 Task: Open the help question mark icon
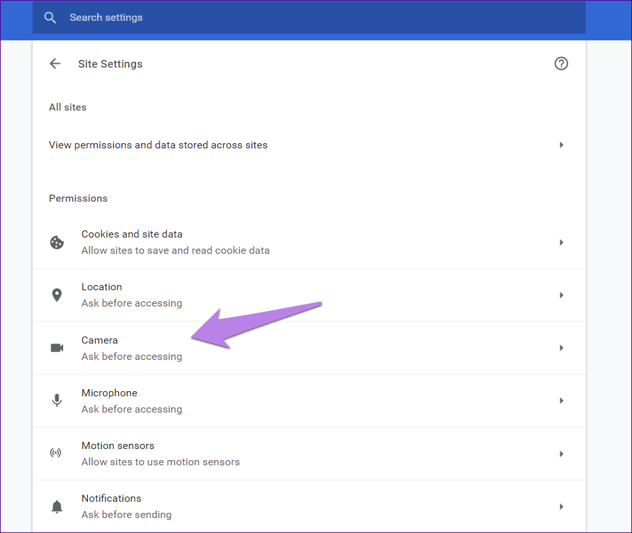click(x=560, y=64)
